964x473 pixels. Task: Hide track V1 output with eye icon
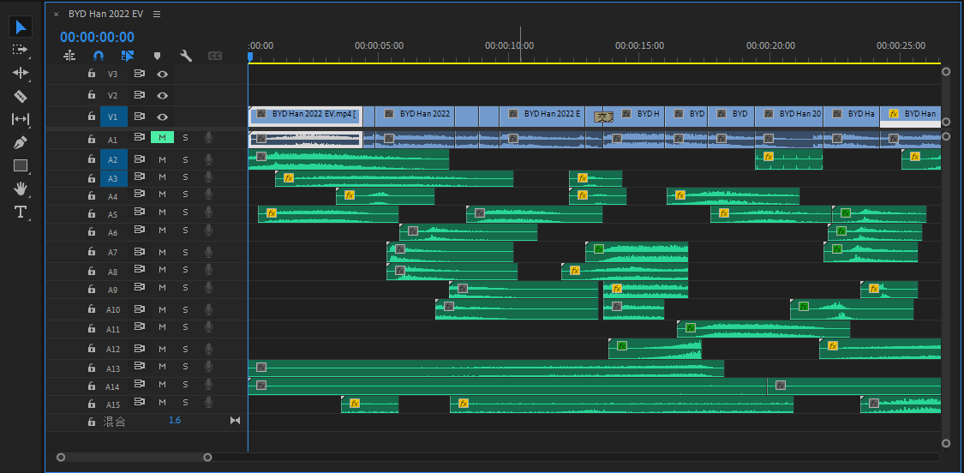click(x=162, y=117)
